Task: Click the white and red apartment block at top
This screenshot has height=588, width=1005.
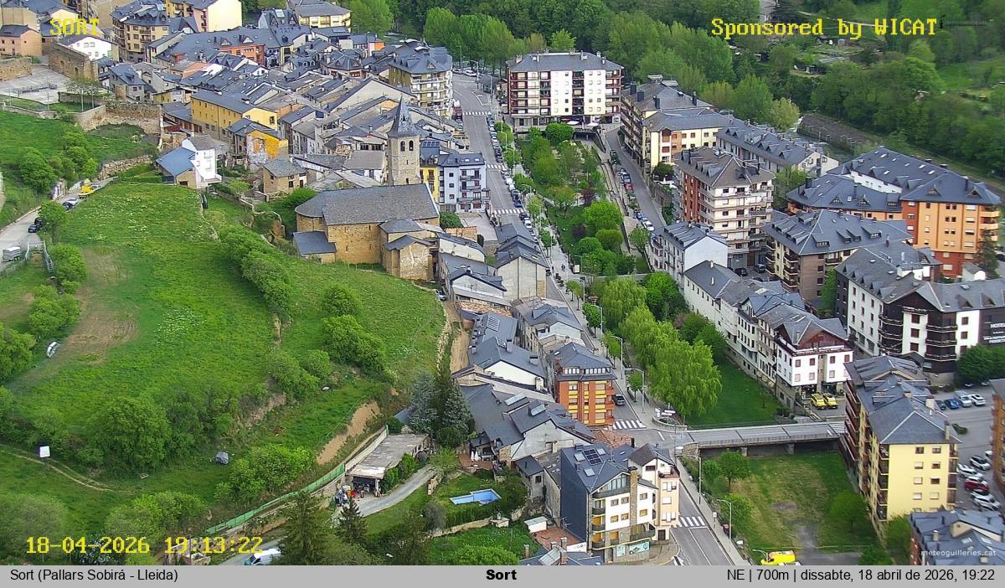Action: 563,88
